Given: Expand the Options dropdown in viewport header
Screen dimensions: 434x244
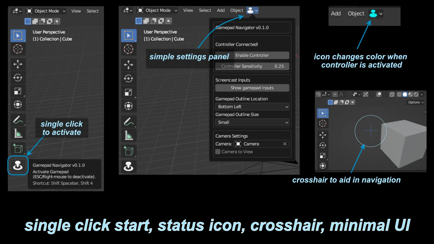Looking at the screenshot, I should 414,102.
